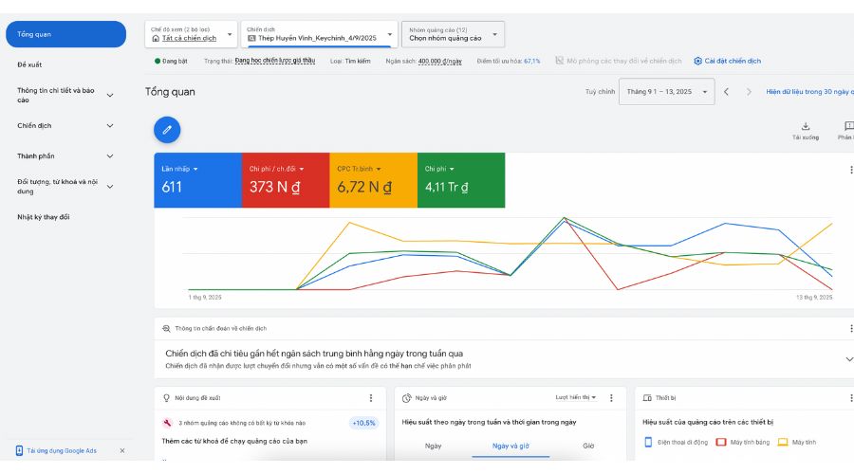Open Chế độ xem Tất cả chiến dịch dropdown

click(x=191, y=34)
